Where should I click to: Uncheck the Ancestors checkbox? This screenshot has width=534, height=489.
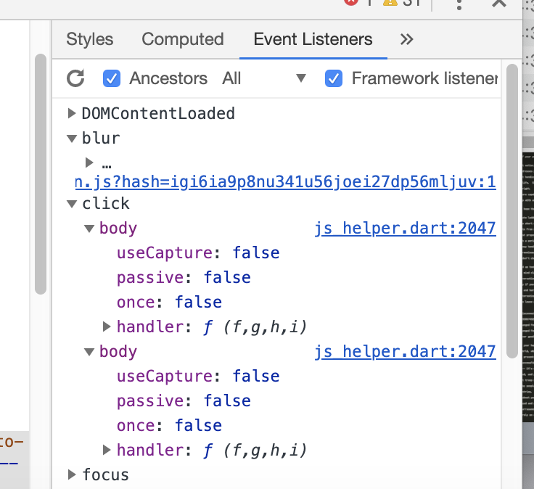click(112, 78)
